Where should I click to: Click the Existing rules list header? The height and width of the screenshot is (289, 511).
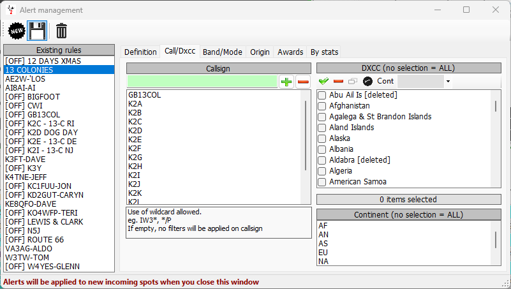59,50
